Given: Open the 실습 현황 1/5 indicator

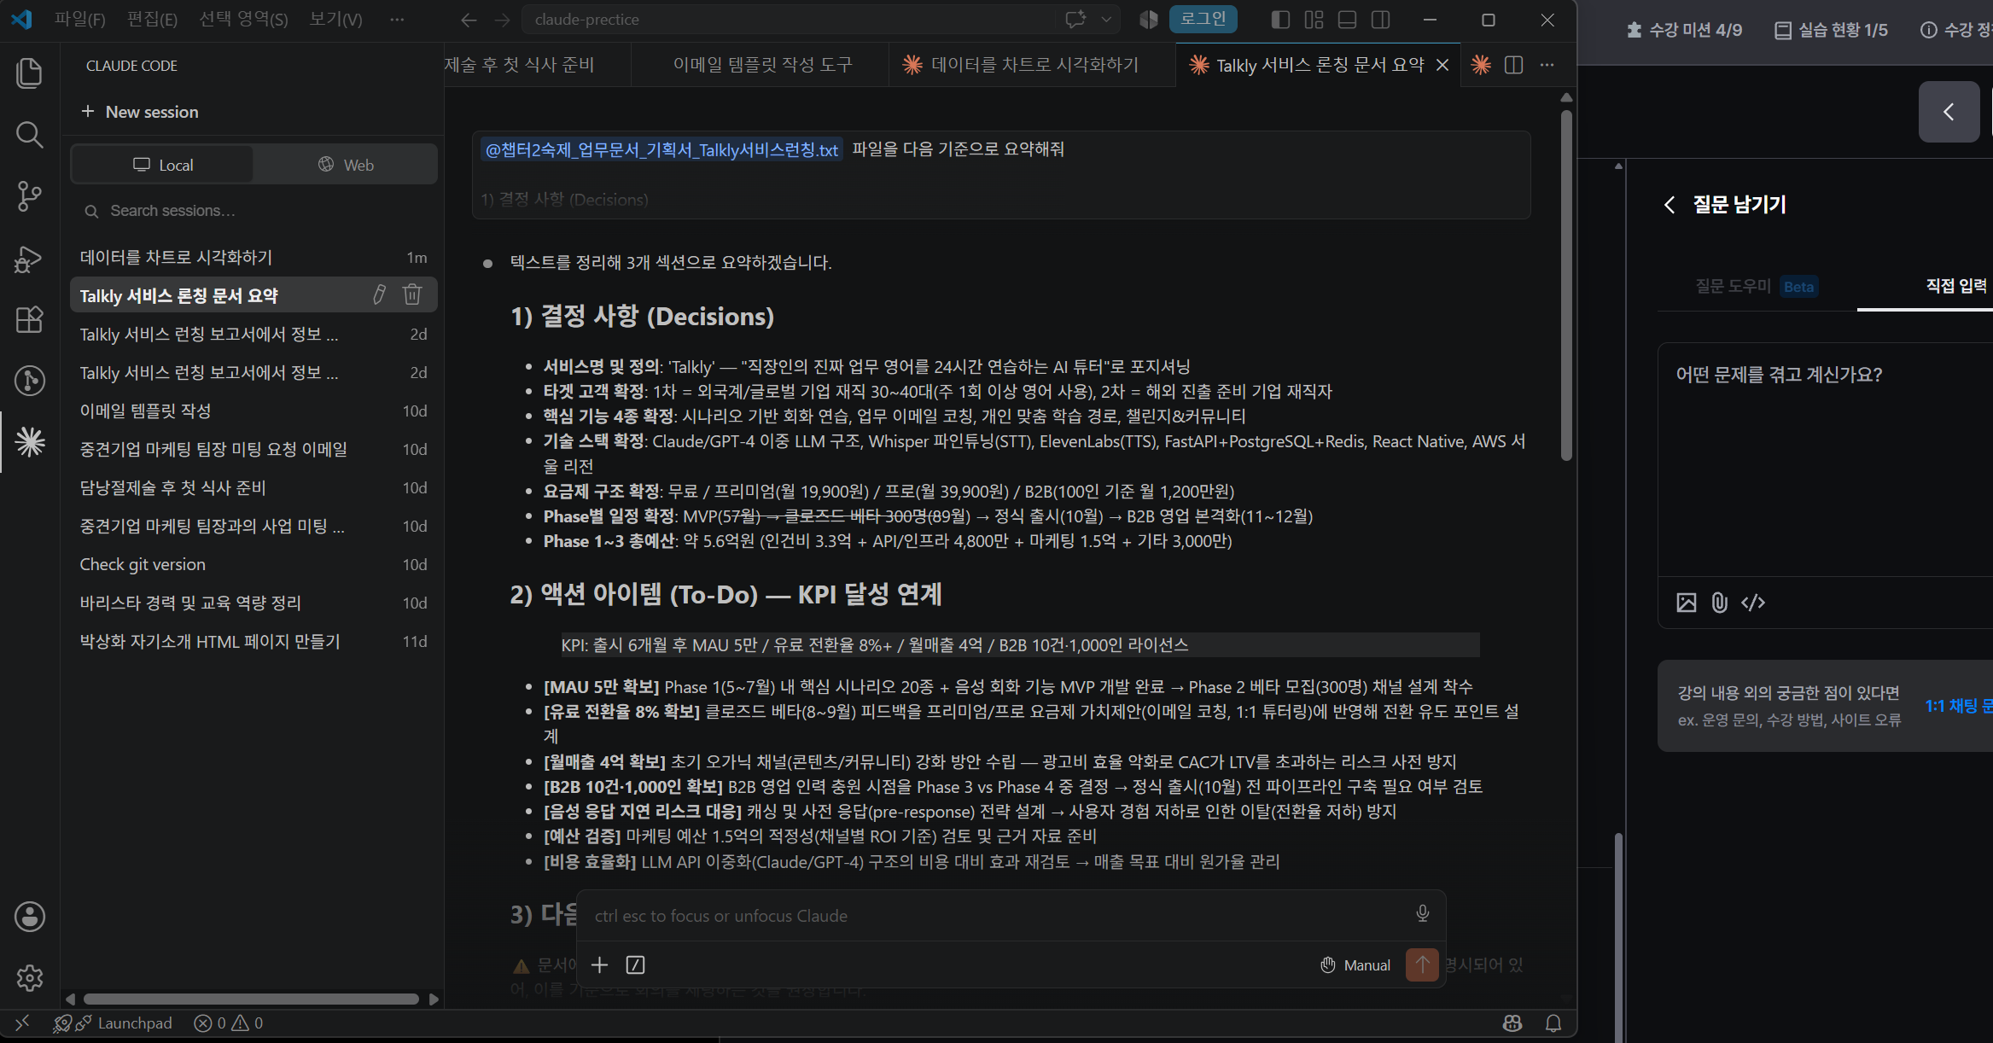Looking at the screenshot, I should 1831,30.
